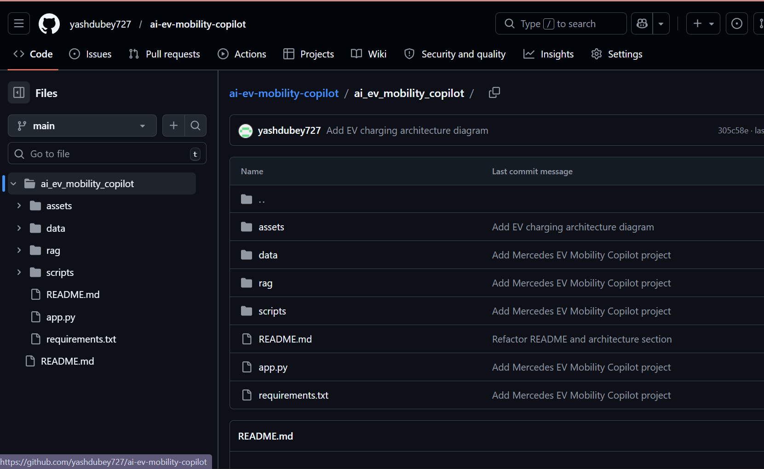Click the plus icon to add file
Viewport: 764px width, 469px height.
click(x=173, y=126)
